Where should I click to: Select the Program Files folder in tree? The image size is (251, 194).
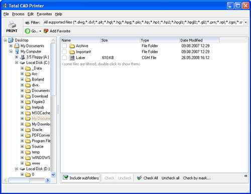(x=41, y=141)
